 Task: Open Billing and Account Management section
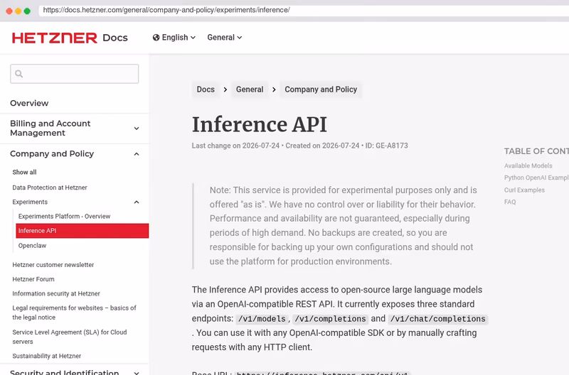pos(50,129)
